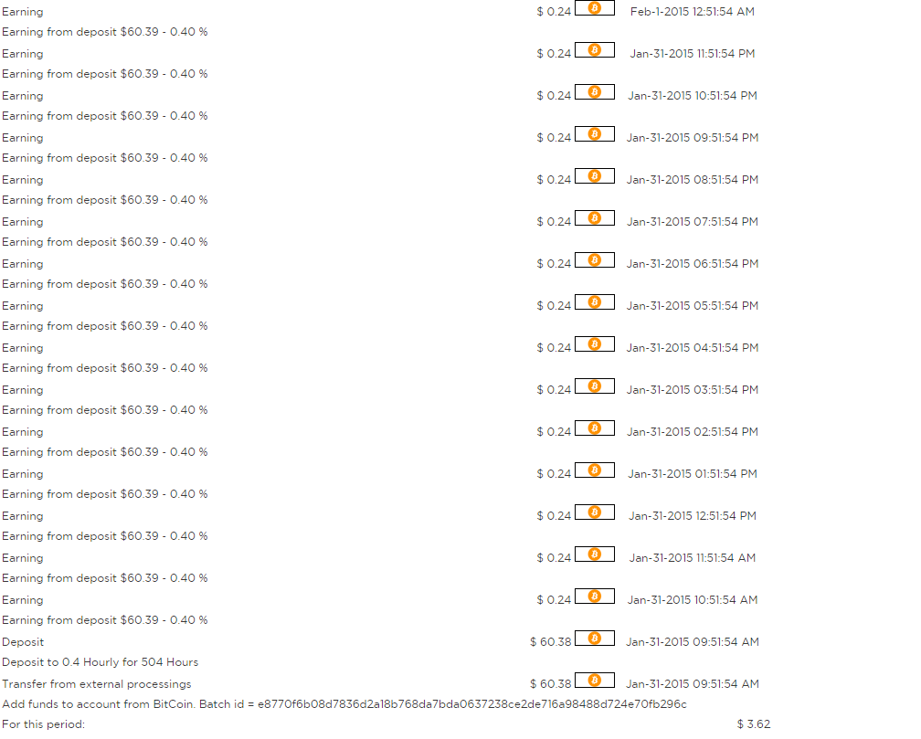The image size is (921, 739).
Task: Click the $ 3.62 period total
Action: tap(754, 724)
